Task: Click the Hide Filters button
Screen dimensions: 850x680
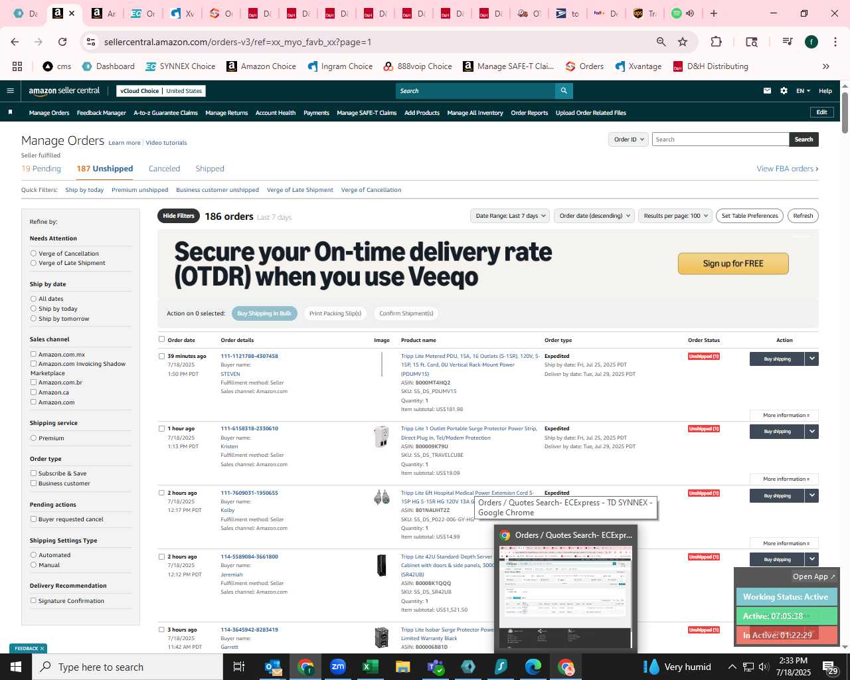Action: (x=179, y=216)
